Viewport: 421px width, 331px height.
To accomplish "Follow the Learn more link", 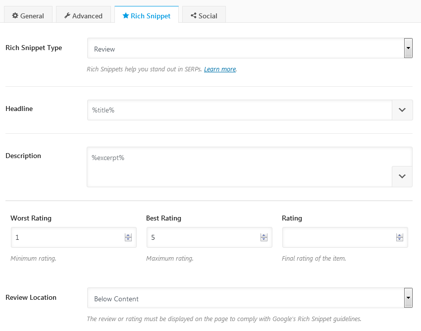I will point(220,69).
